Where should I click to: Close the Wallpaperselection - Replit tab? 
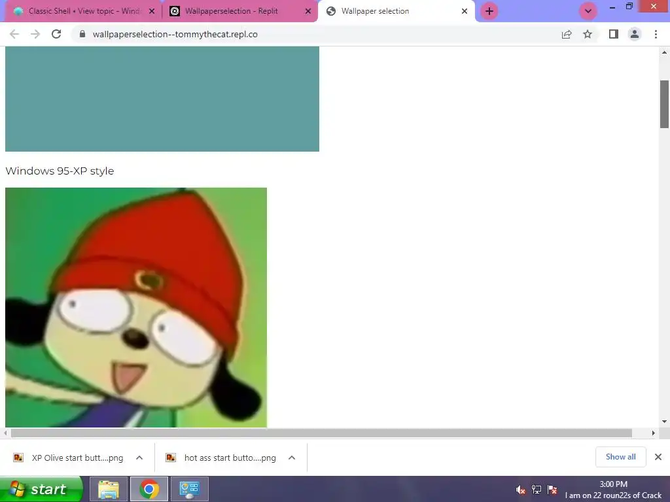point(308,11)
